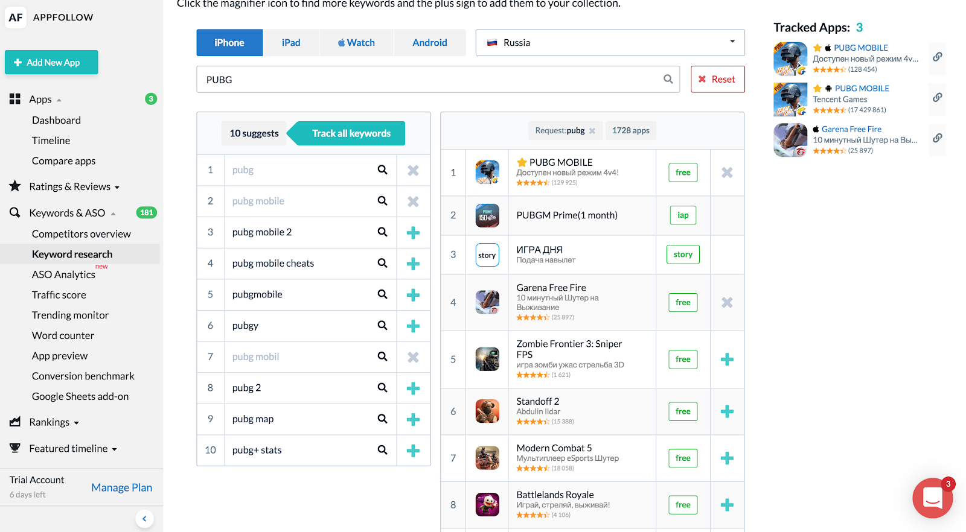Open Timeline page from sidebar
The image size is (966, 532).
51,141
